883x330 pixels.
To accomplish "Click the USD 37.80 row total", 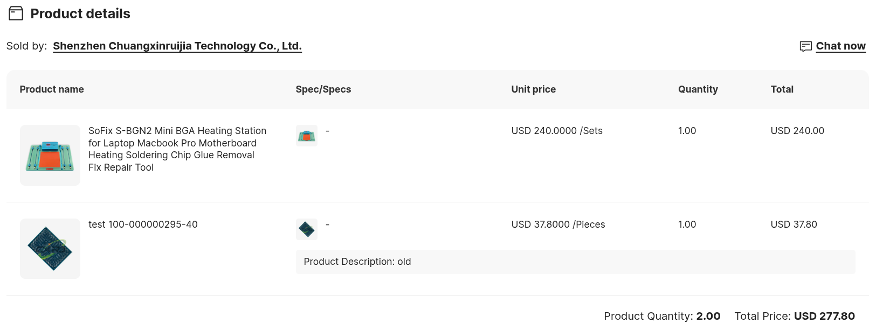I will pos(794,224).
